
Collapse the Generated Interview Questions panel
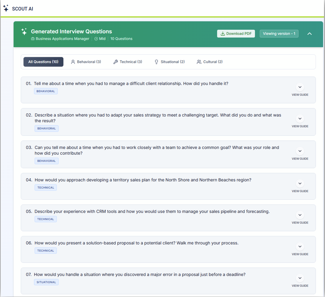(310, 33)
